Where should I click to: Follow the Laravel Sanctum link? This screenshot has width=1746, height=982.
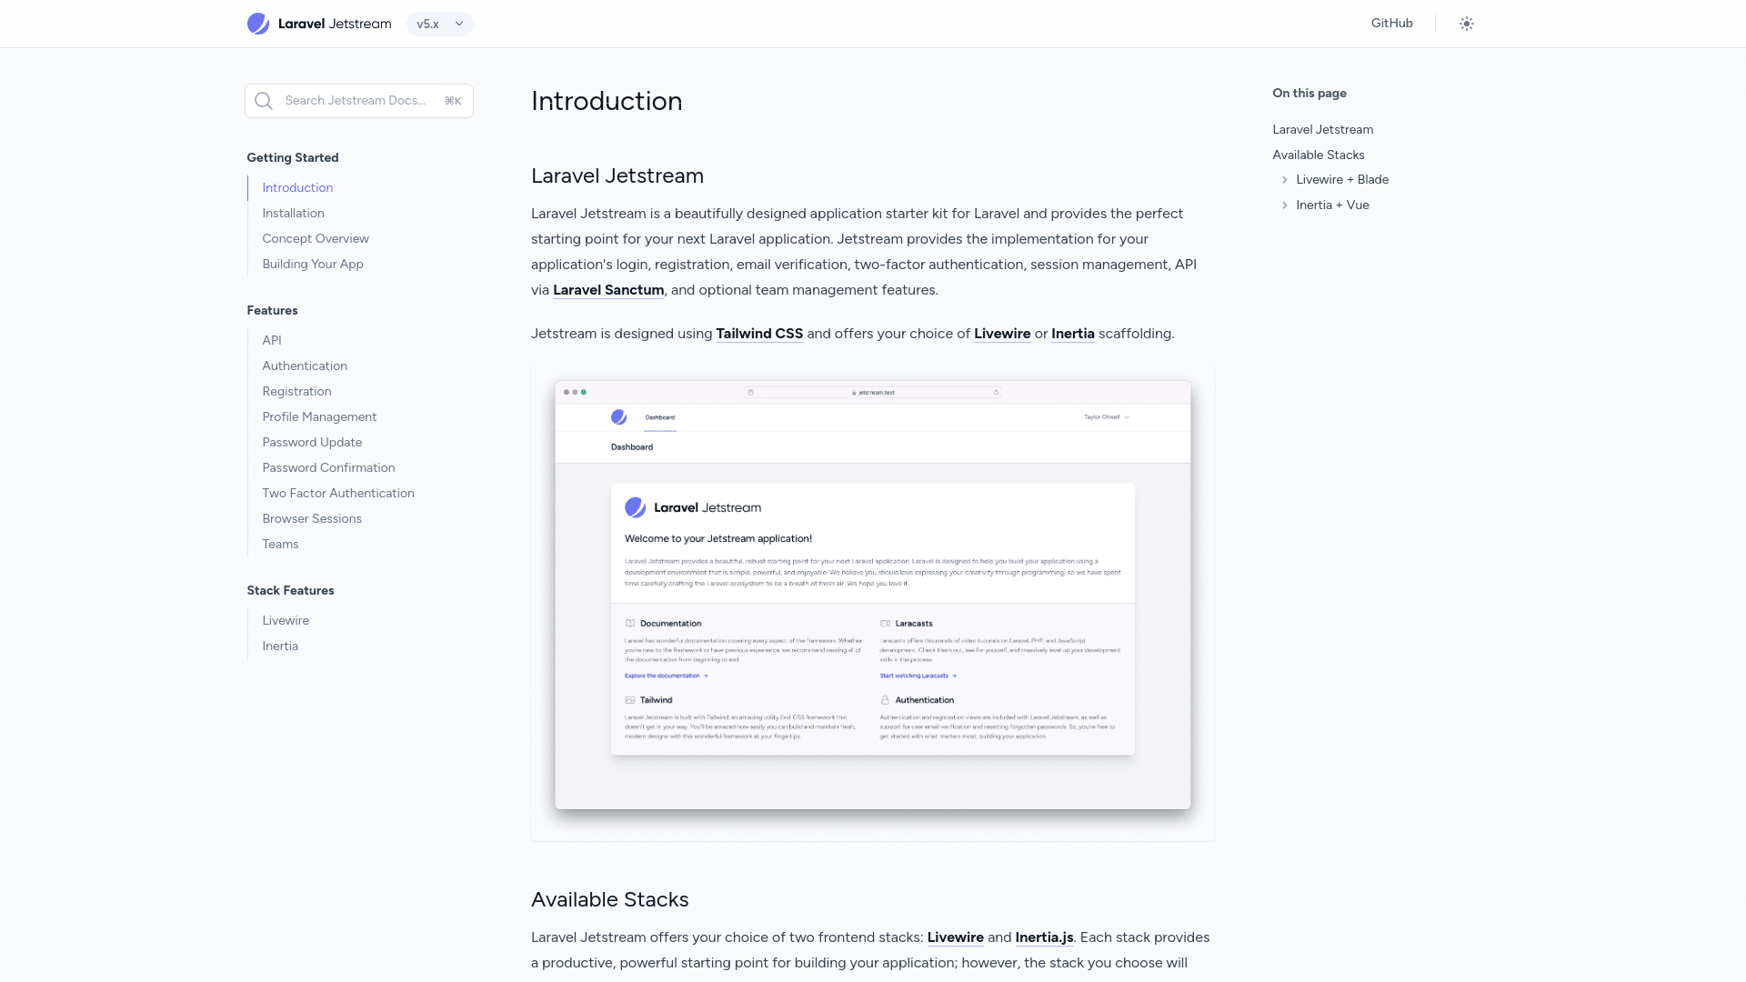(x=608, y=290)
